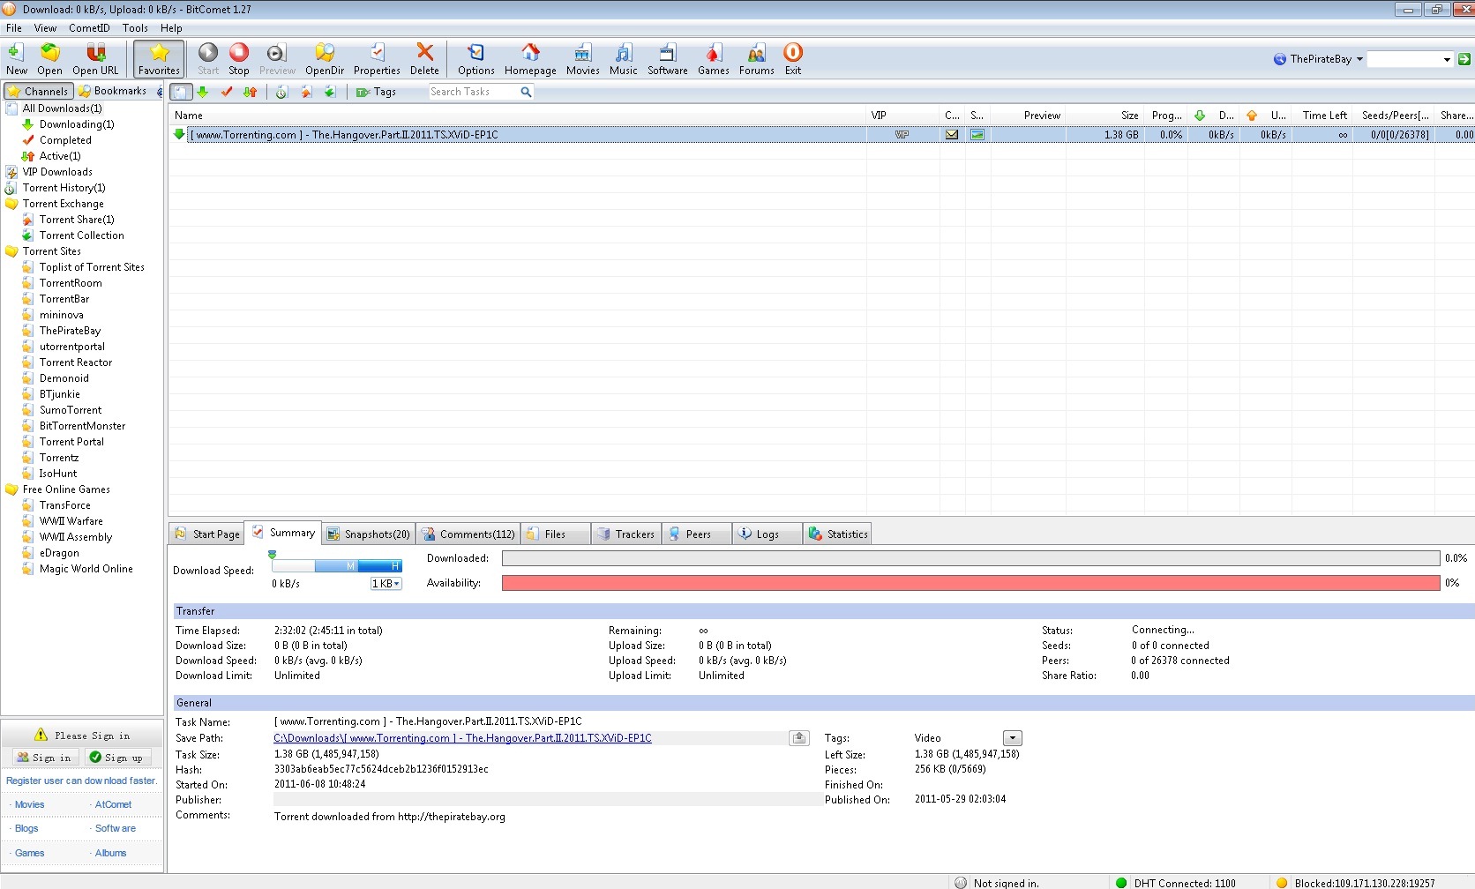
Task: Click the search magnifier in Search Tasks
Action: [526, 92]
